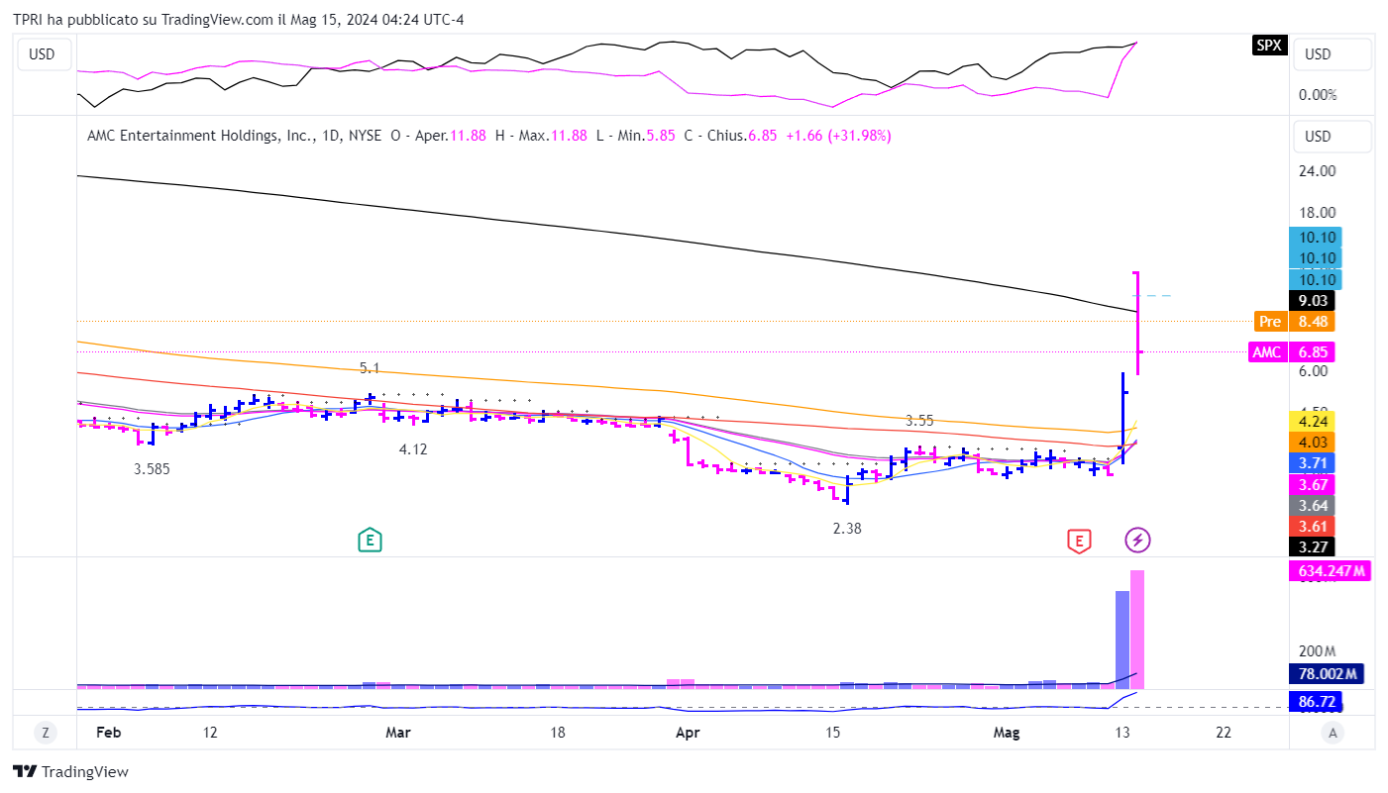Click the dark blue 78.002M volume label
The image size is (1388, 793).
(1328, 673)
